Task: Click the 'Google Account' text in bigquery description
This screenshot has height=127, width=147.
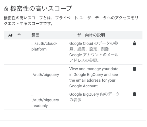Action: (83, 86)
